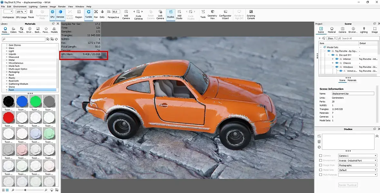Select the blue Toon material swatch

click(21, 101)
